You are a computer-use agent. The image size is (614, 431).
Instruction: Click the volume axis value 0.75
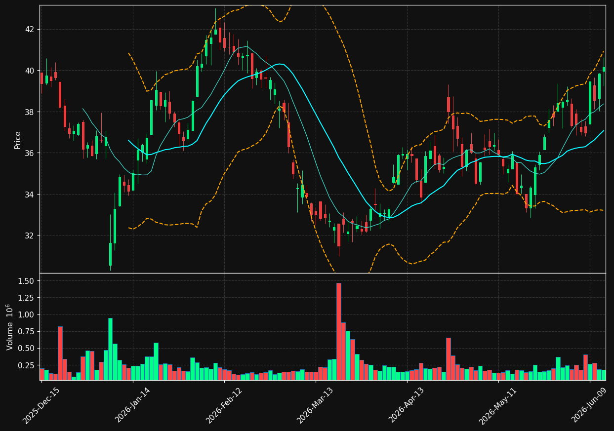(x=27, y=332)
